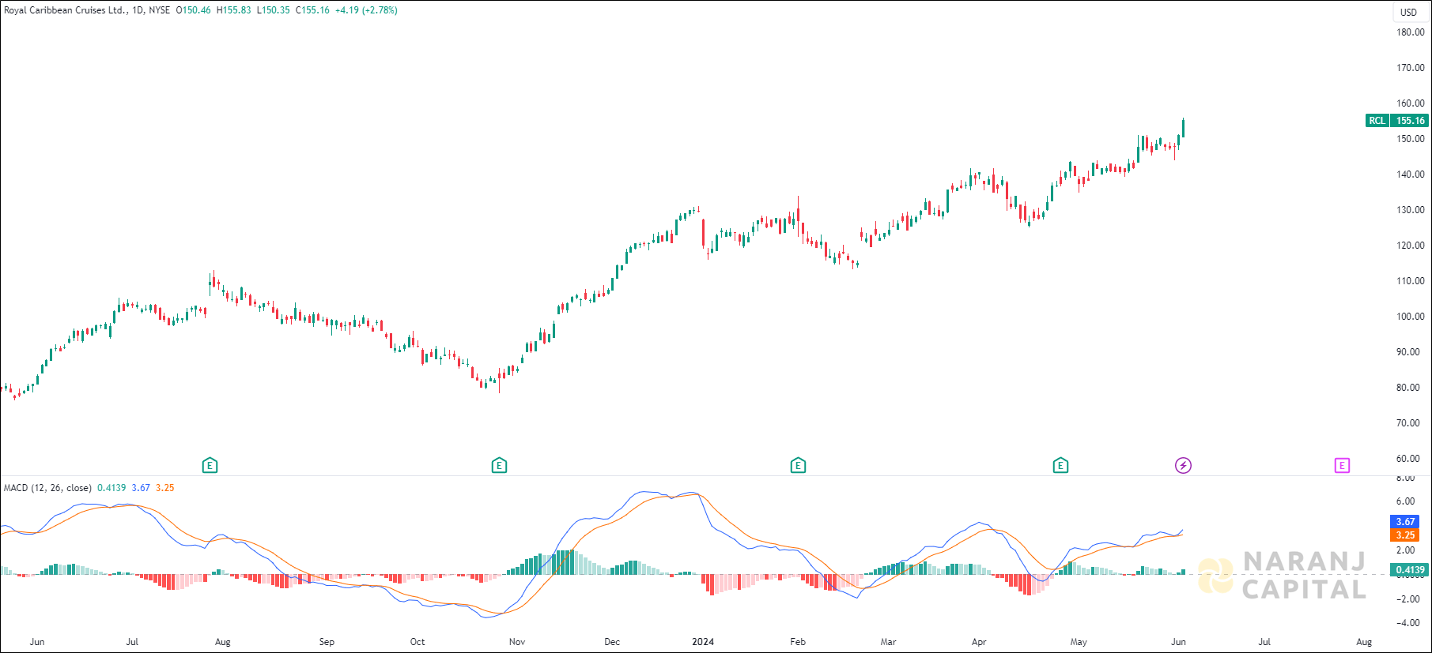Click the RCL price label tag
Viewport: 1432px width, 653px height.
tap(1377, 121)
